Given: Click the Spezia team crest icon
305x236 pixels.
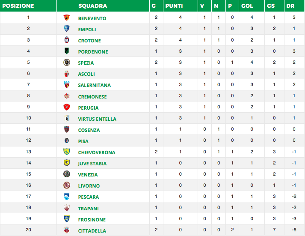Looking at the screenshot, I should coord(66,63).
